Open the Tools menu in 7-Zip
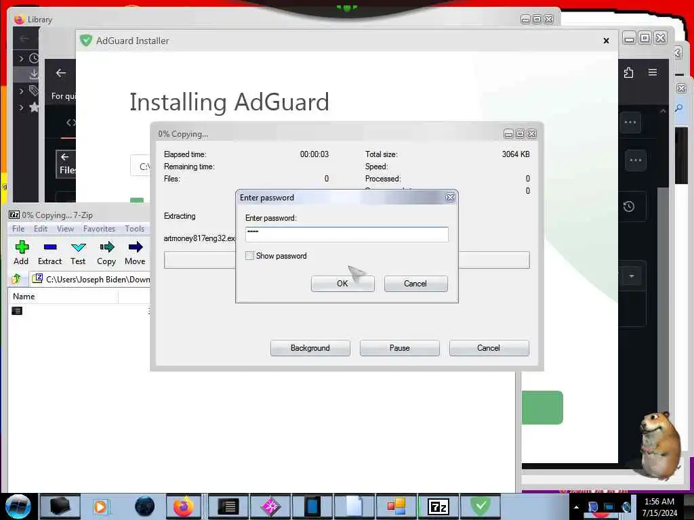694x520 pixels. coord(135,229)
